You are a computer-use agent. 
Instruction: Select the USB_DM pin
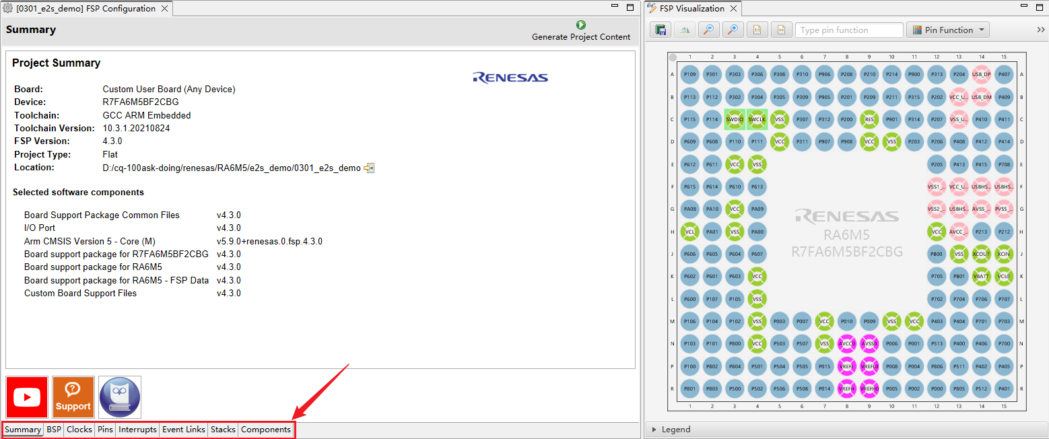[x=982, y=97]
